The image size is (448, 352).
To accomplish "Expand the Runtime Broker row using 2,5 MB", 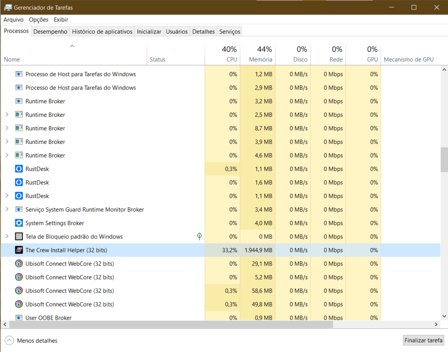I will tap(7, 115).
